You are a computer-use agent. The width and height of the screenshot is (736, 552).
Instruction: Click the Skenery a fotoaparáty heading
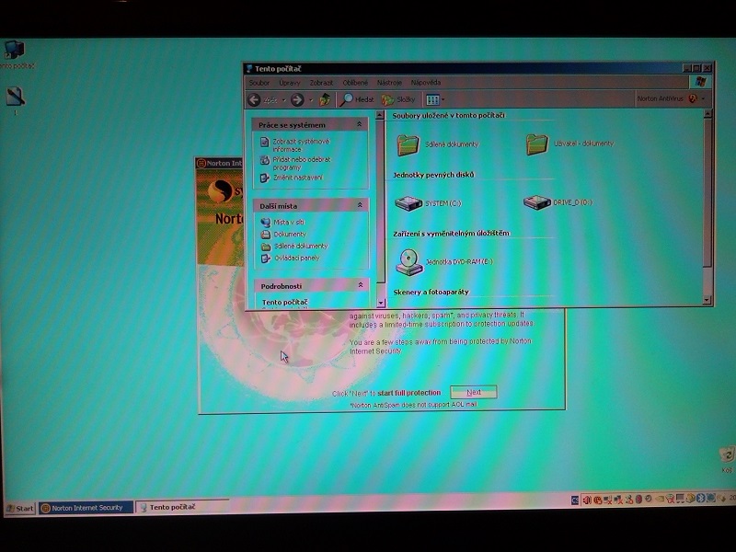[x=431, y=292]
